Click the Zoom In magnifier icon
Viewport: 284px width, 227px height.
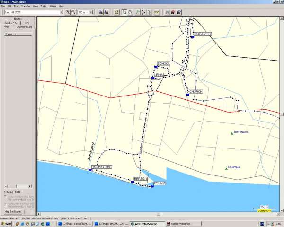(x=68, y=12)
